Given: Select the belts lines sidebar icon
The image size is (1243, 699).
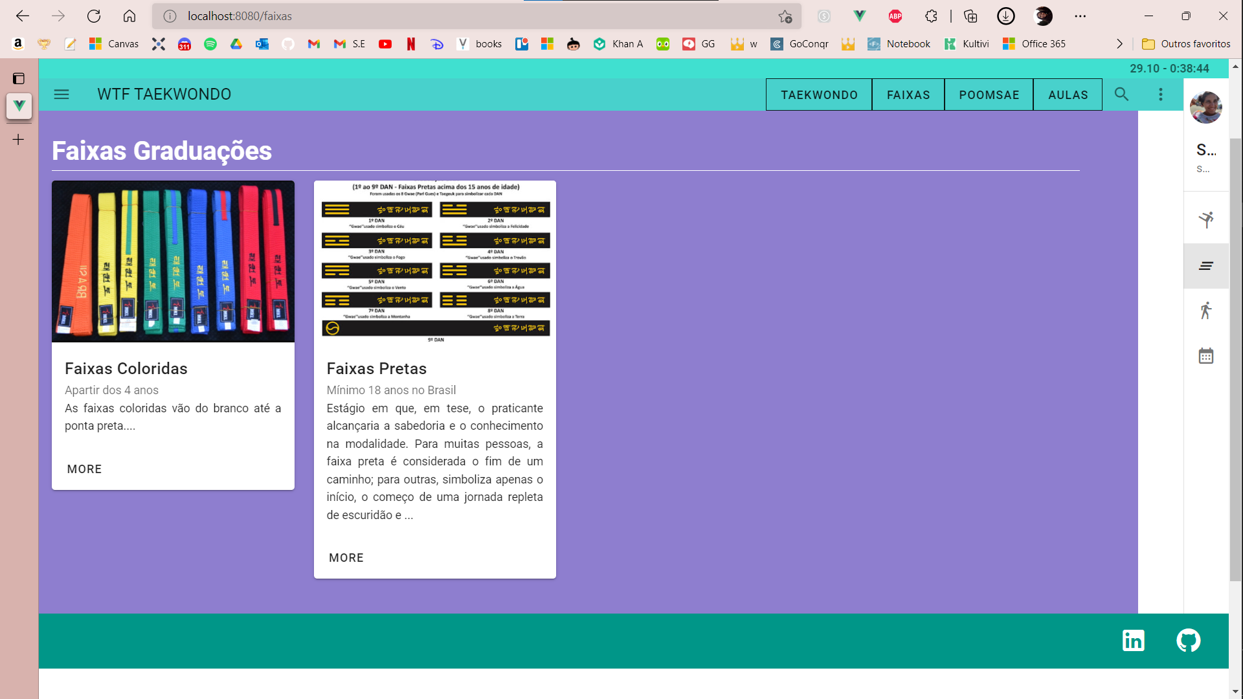Looking at the screenshot, I should [1205, 266].
